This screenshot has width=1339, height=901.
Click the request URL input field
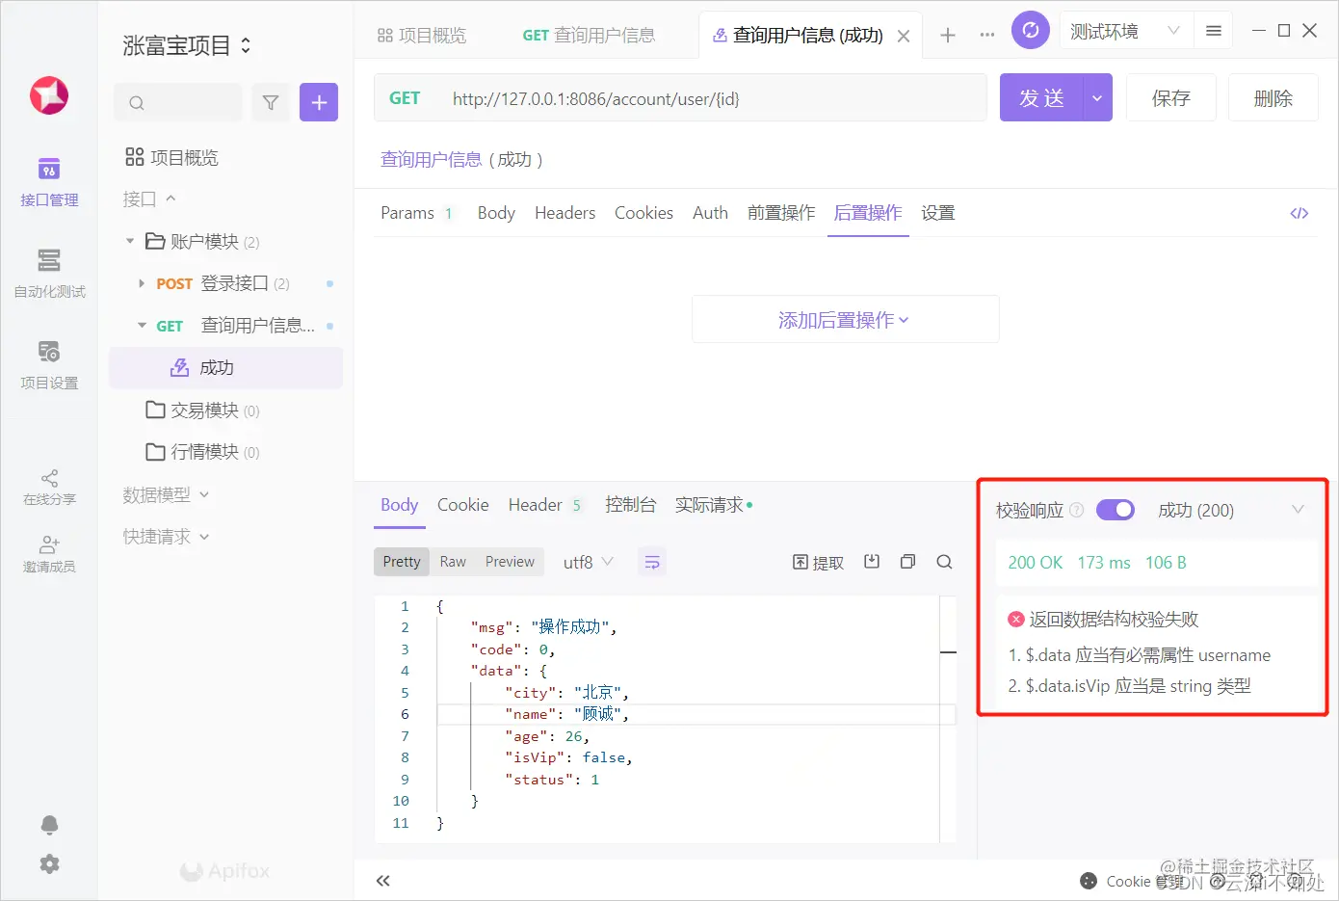(680, 98)
